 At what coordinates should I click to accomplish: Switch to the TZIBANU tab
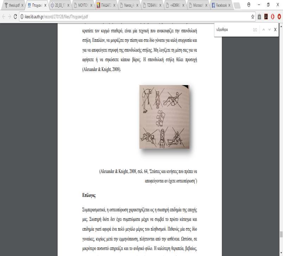pyautogui.click(x=152, y=5)
